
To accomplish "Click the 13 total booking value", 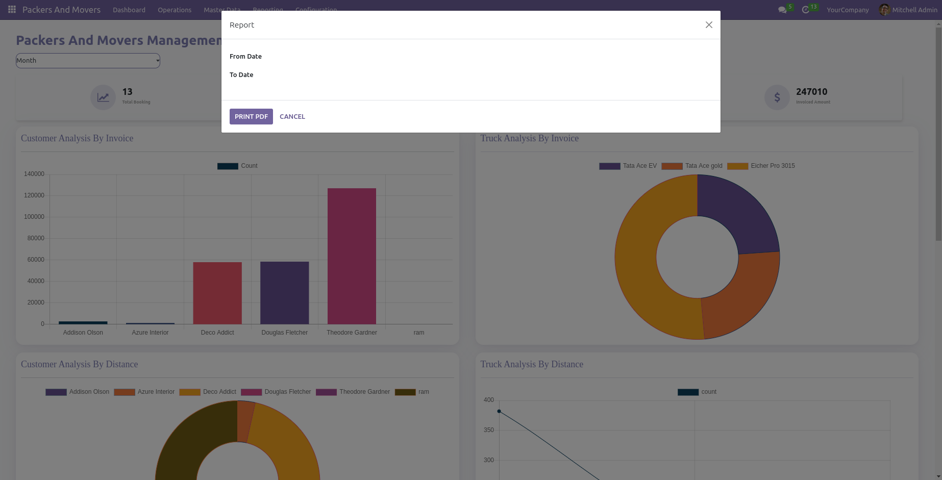I will click(127, 92).
